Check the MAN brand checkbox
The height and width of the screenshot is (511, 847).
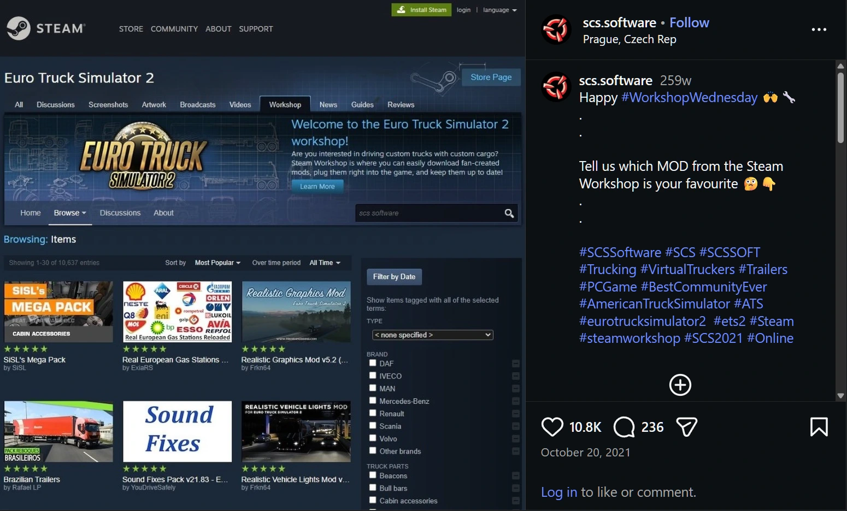[x=373, y=388]
